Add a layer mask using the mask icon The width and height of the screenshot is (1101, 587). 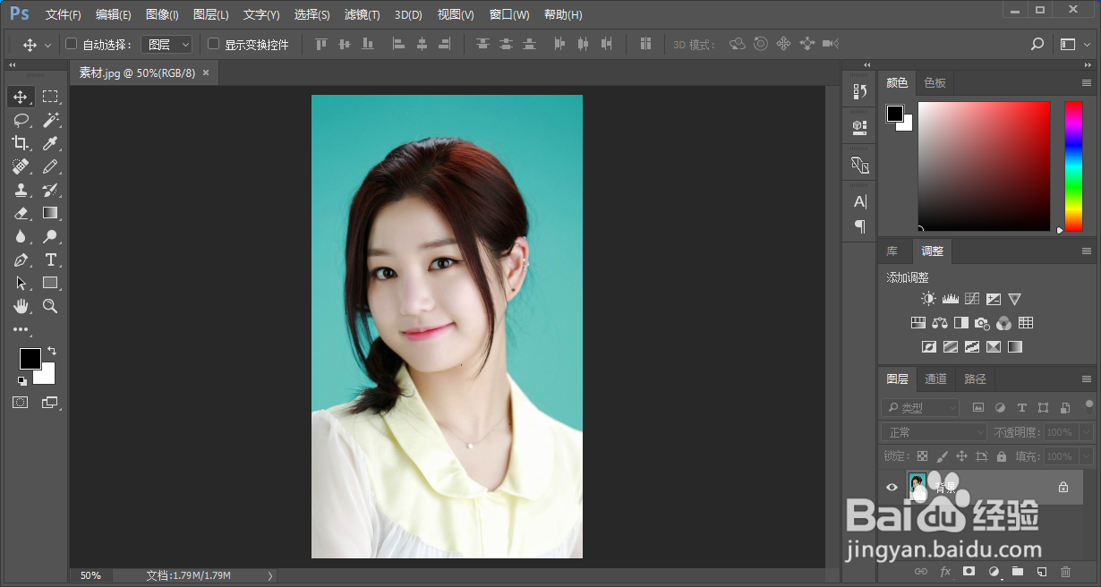pyautogui.click(x=969, y=571)
